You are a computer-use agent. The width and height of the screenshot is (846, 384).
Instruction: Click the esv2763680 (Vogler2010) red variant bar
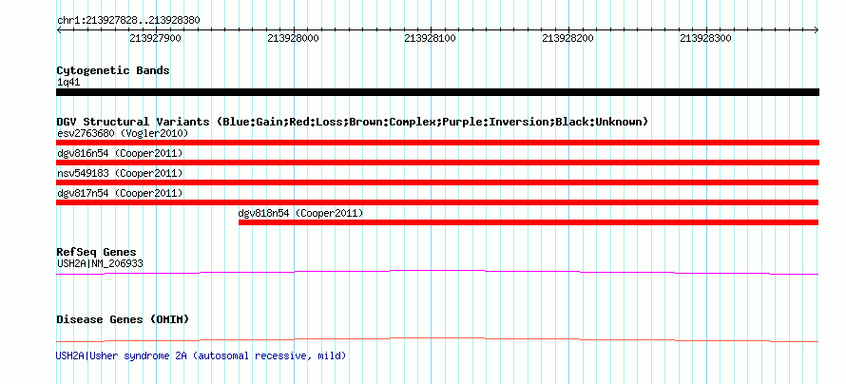click(x=437, y=143)
